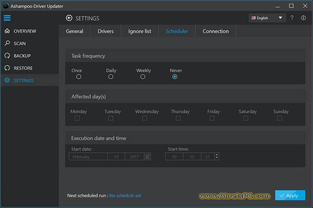This screenshot has height=208, width=313.
Task: Click the Apply button
Action: tap(290, 195)
